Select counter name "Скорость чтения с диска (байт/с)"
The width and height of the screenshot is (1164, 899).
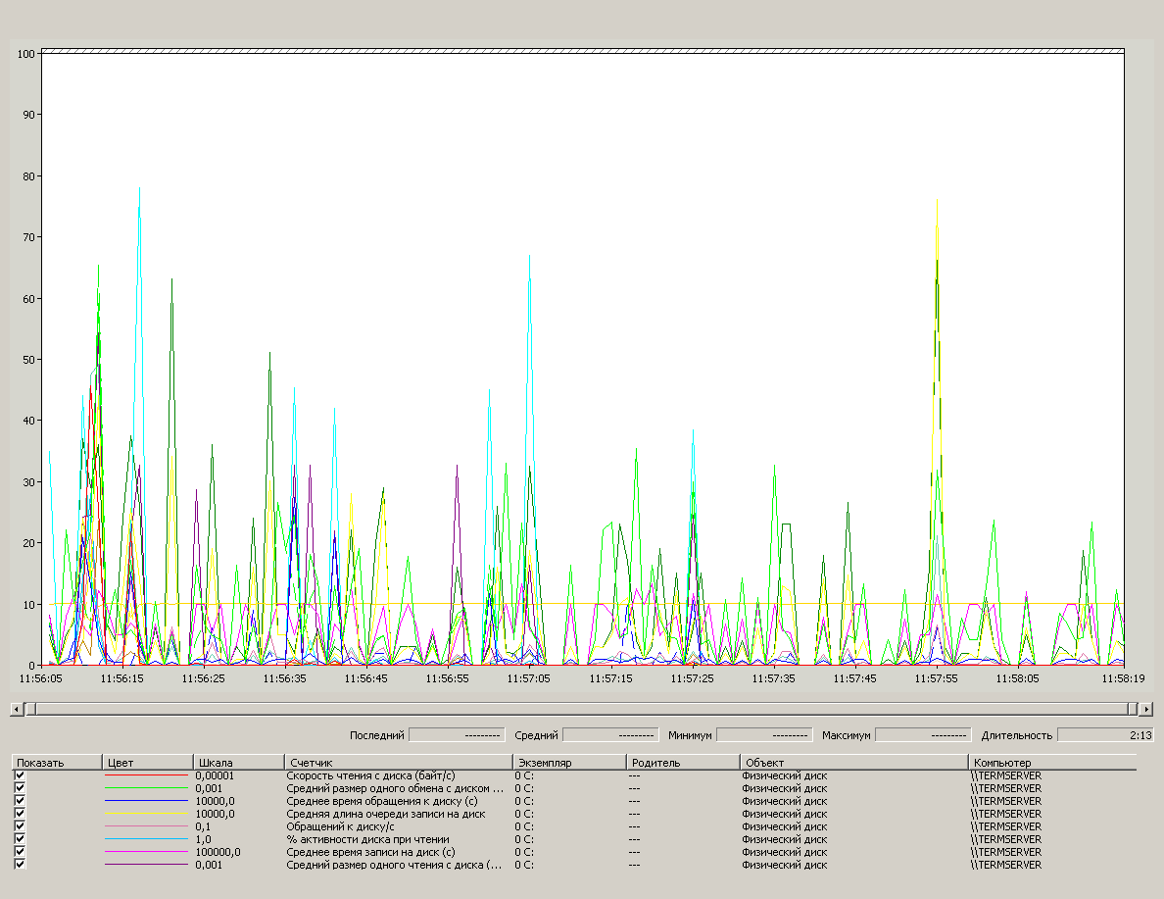coord(370,775)
